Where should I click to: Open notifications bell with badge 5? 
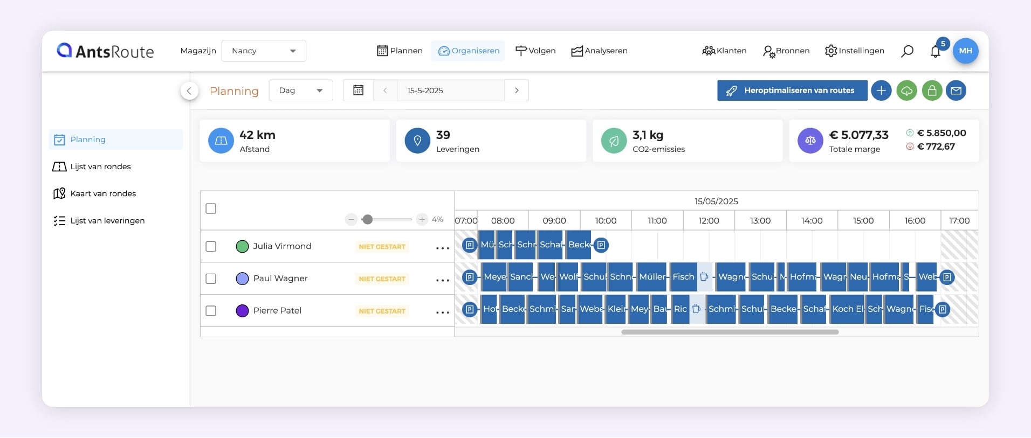click(x=936, y=51)
